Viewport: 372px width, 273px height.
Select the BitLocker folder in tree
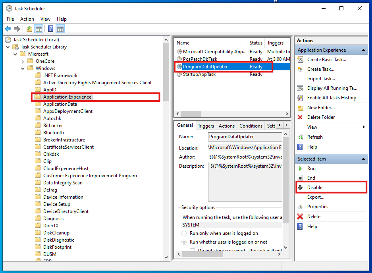53,126
